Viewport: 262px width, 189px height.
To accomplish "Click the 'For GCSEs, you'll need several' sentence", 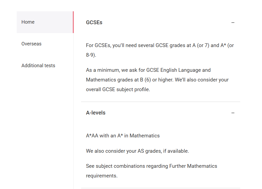I will click(x=160, y=45).
